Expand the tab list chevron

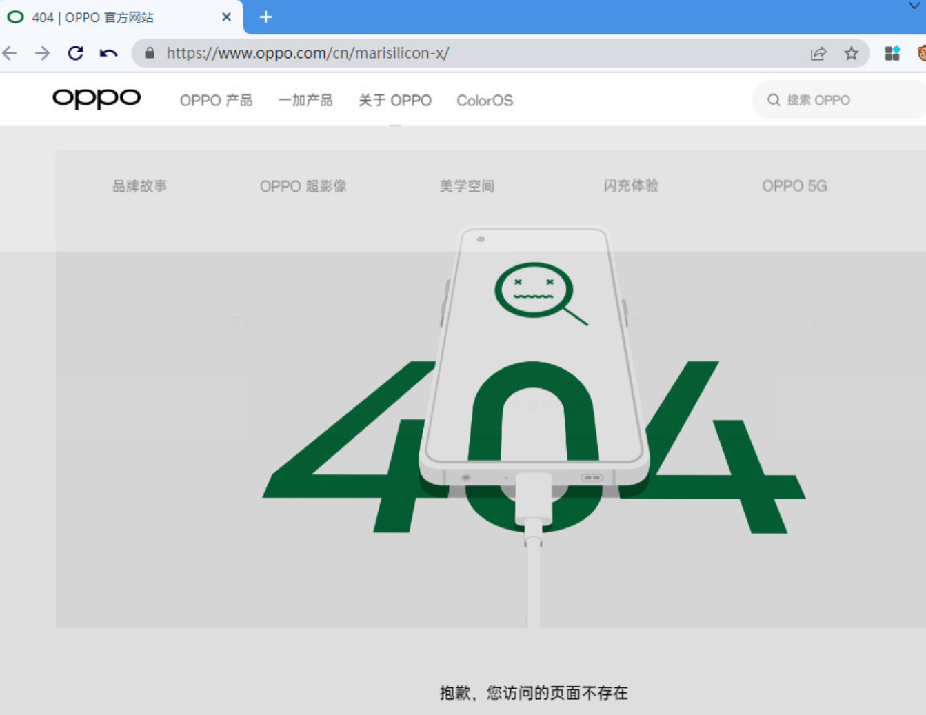click(x=914, y=6)
